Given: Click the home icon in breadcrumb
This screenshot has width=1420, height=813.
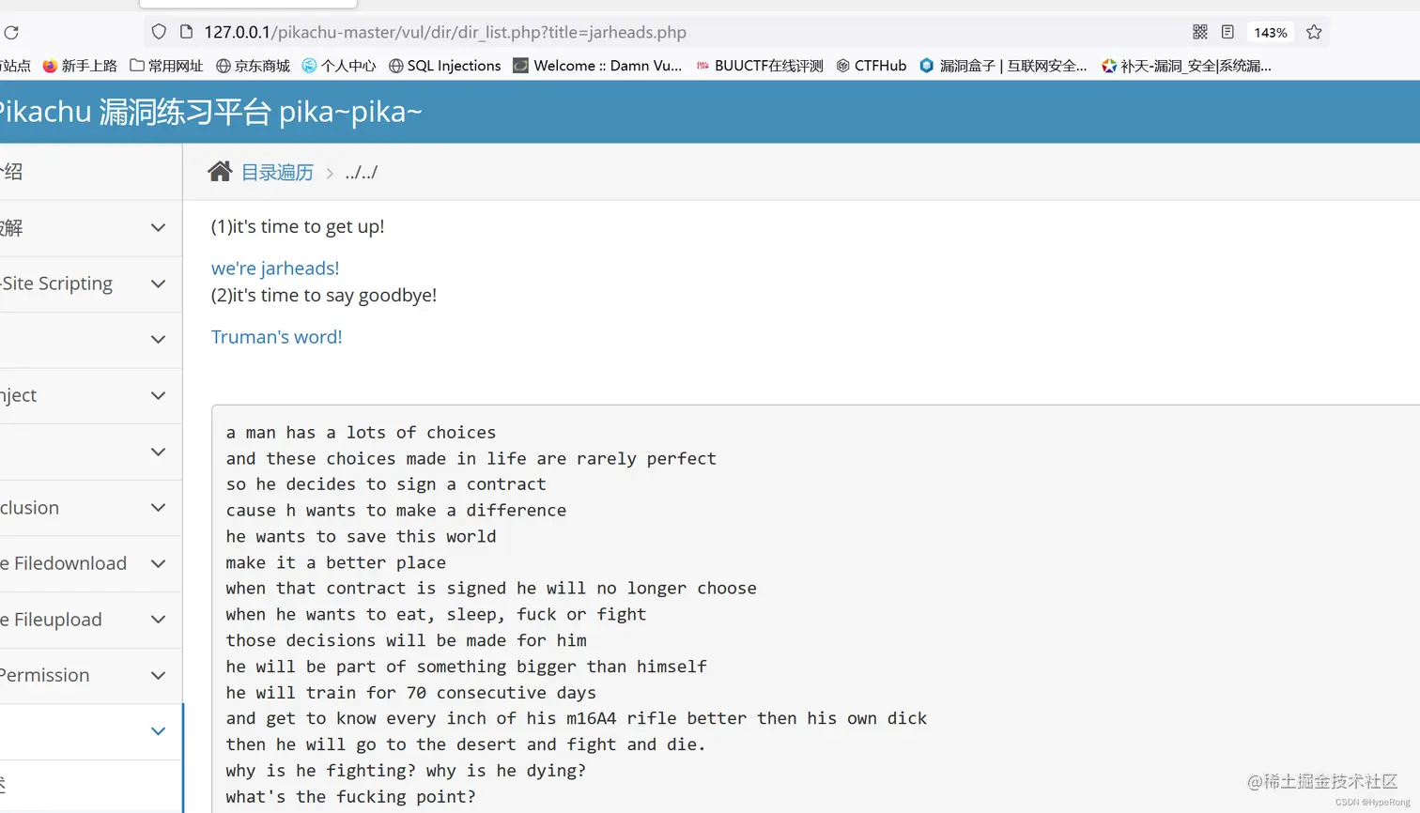Looking at the screenshot, I should [x=220, y=171].
